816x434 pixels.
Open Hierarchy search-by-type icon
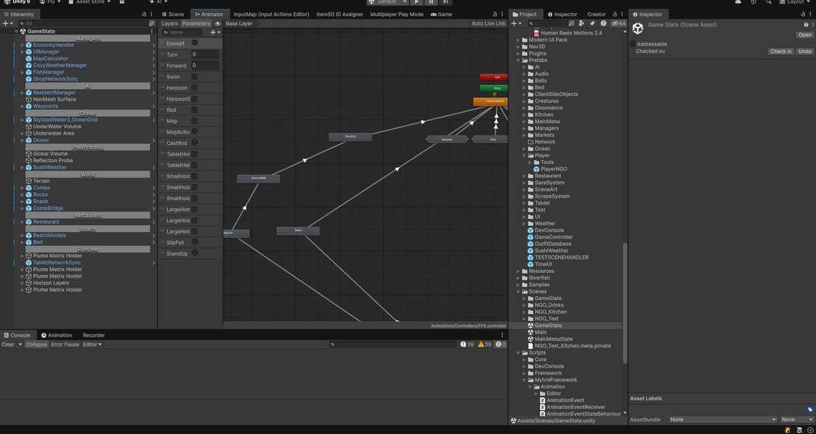pyautogui.click(x=152, y=23)
